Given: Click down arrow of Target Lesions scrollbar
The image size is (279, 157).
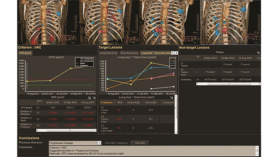Looking at the screenshot, I should 176,133.
